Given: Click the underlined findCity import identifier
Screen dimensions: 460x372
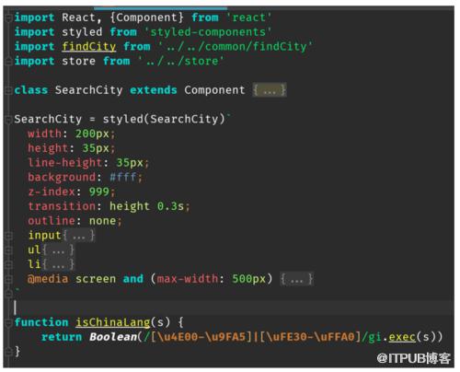Looking at the screenshot, I should click(89, 47).
